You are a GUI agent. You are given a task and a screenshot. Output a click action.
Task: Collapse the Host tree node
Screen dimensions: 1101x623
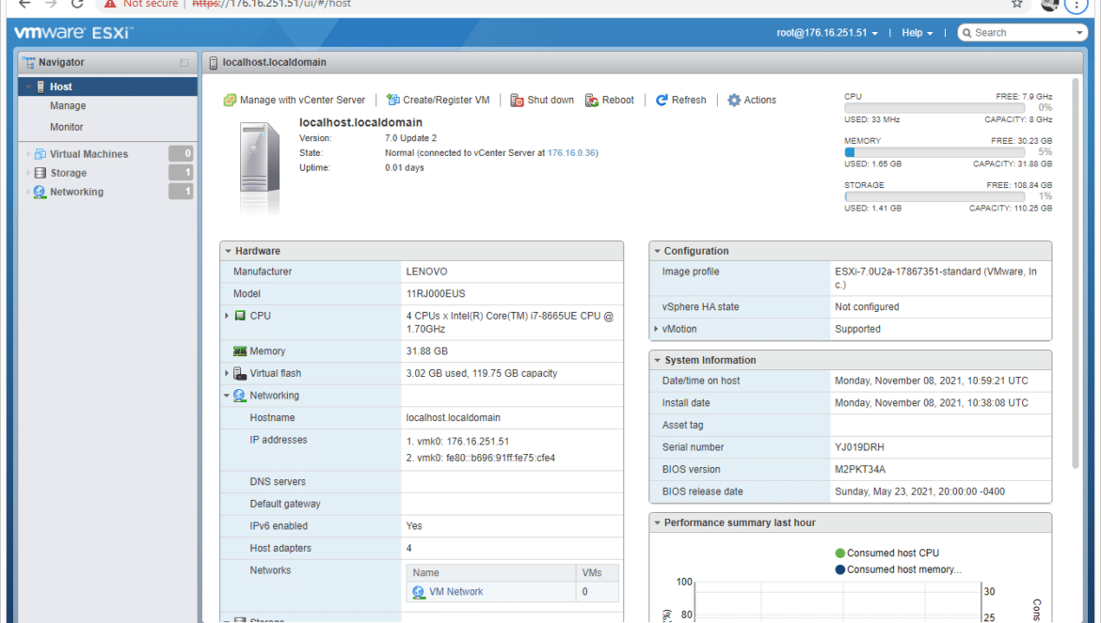pyautogui.click(x=28, y=86)
